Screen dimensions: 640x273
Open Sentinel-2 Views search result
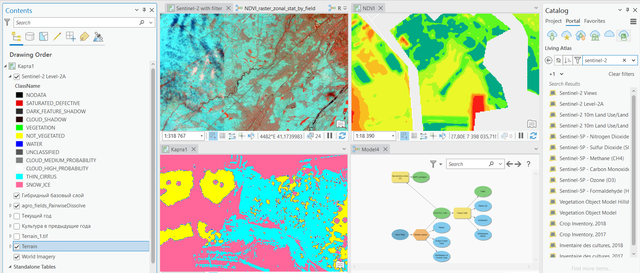(578, 93)
